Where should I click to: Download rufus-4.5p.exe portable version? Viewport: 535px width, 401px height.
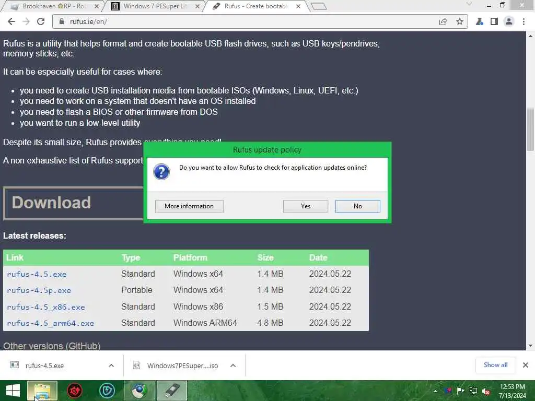pyautogui.click(x=39, y=290)
